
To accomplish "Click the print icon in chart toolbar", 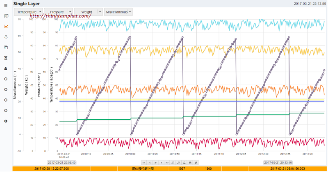I will 184,163.
